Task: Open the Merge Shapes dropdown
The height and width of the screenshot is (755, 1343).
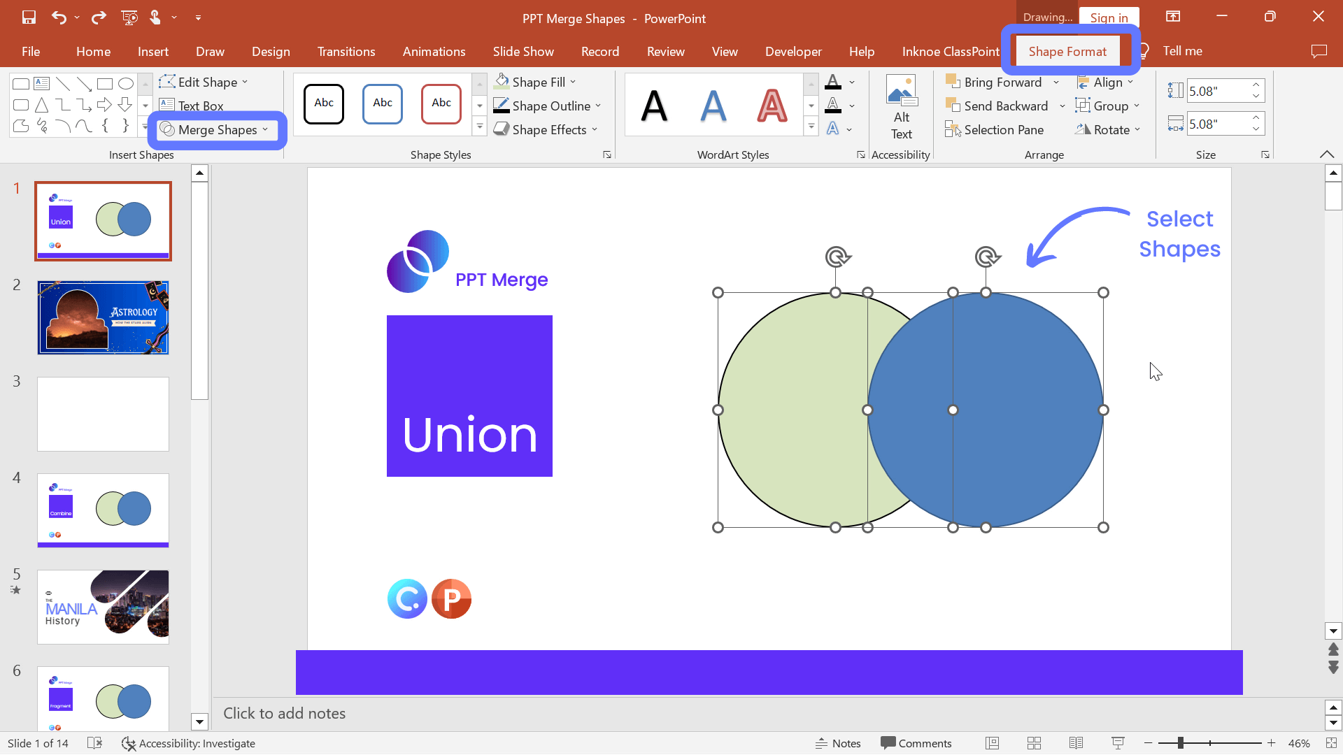Action: [x=215, y=129]
